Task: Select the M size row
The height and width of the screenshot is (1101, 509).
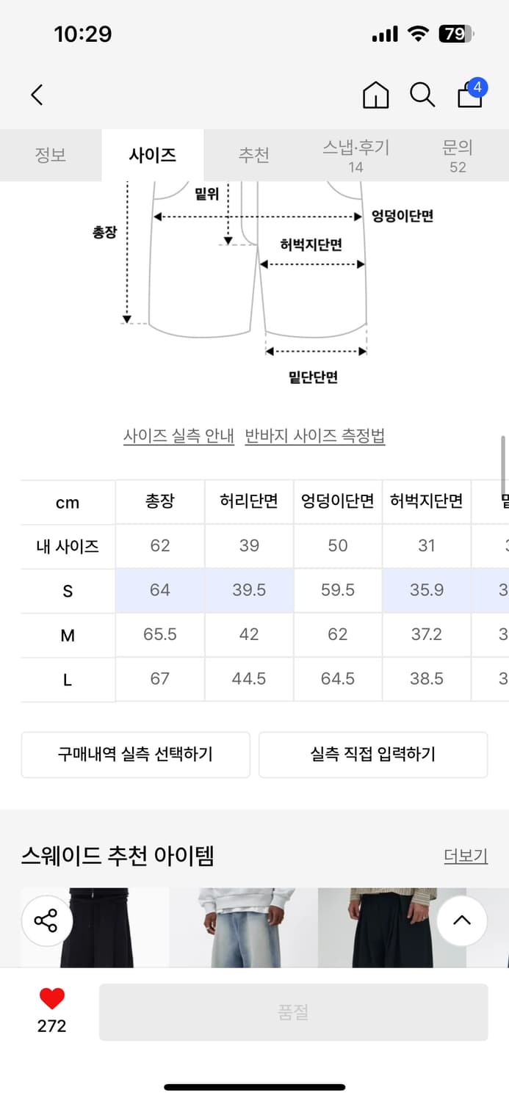Action: coord(68,635)
